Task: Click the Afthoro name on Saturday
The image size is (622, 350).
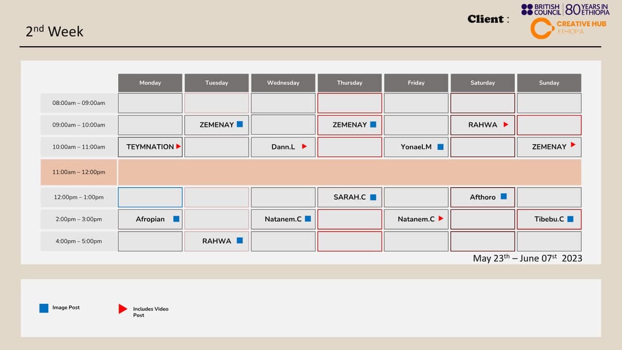Action: tap(483, 197)
